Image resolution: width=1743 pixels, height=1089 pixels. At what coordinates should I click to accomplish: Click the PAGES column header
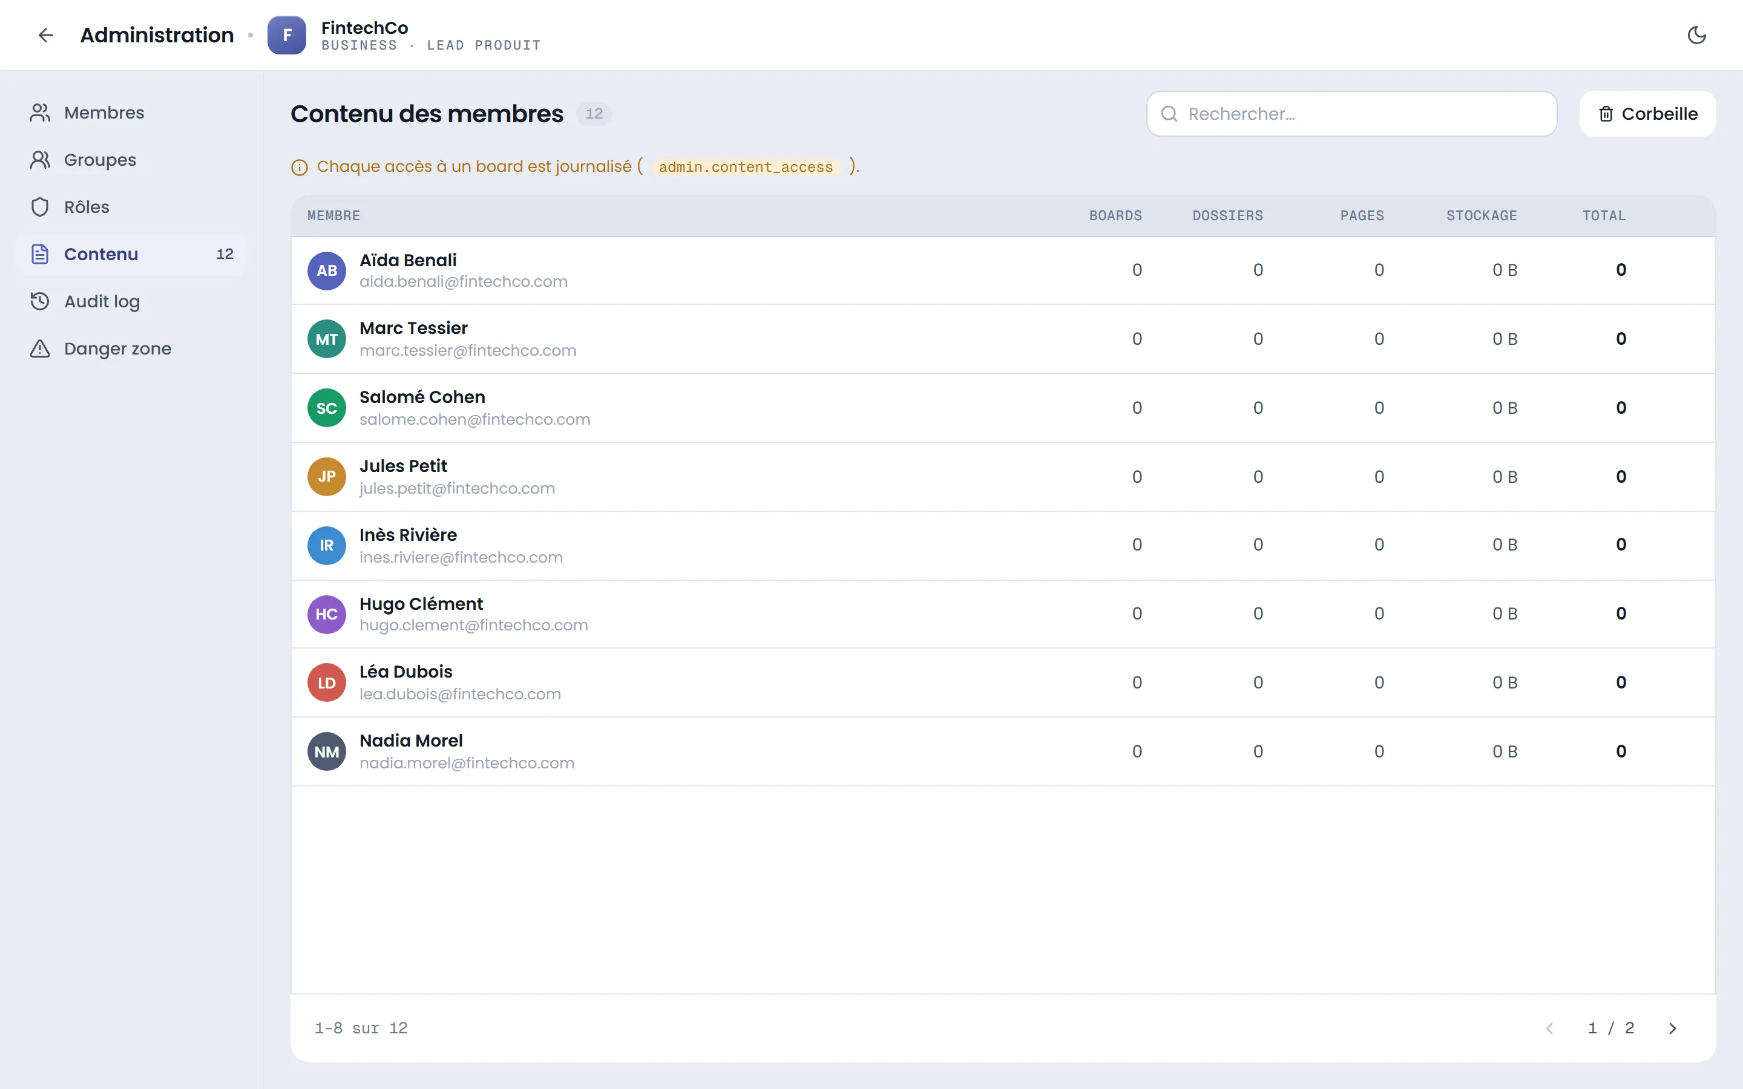point(1362,215)
